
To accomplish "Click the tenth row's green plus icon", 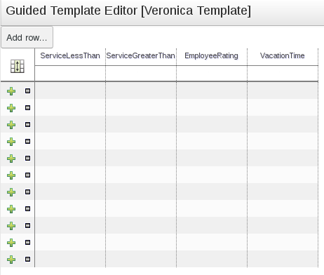I will coord(11,243).
